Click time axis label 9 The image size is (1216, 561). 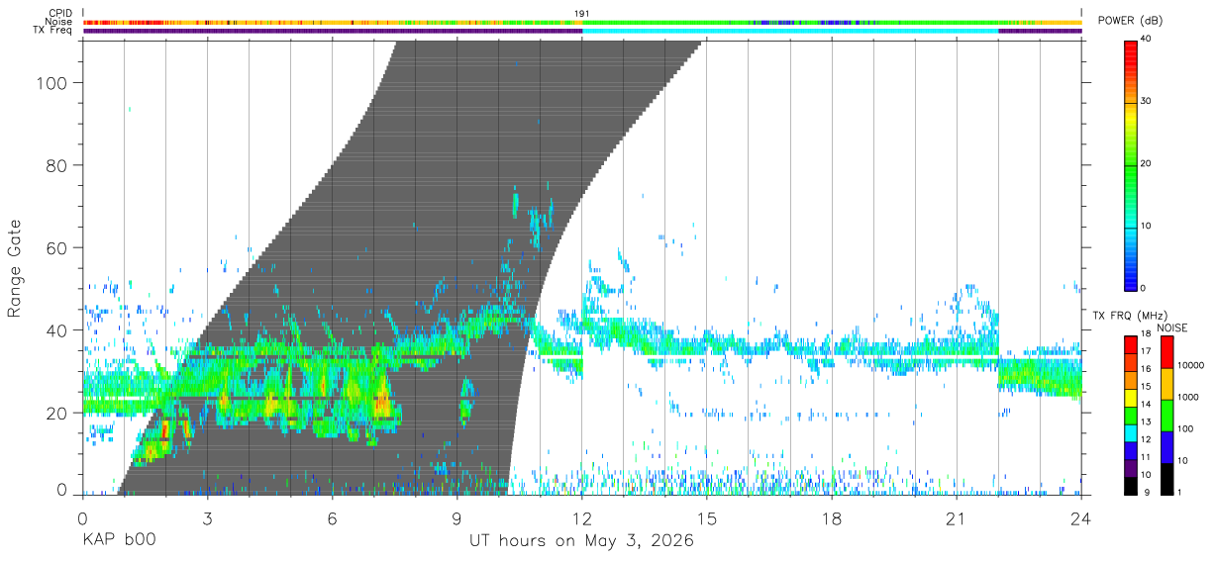tap(457, 518)
